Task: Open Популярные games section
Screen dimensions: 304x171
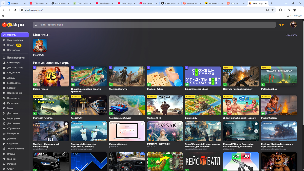Action: pyautogui.click(x=14, y=50)
